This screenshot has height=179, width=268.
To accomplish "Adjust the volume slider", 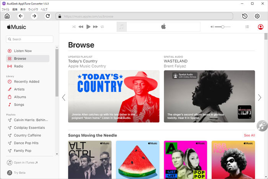I will [x=223, y=27].
